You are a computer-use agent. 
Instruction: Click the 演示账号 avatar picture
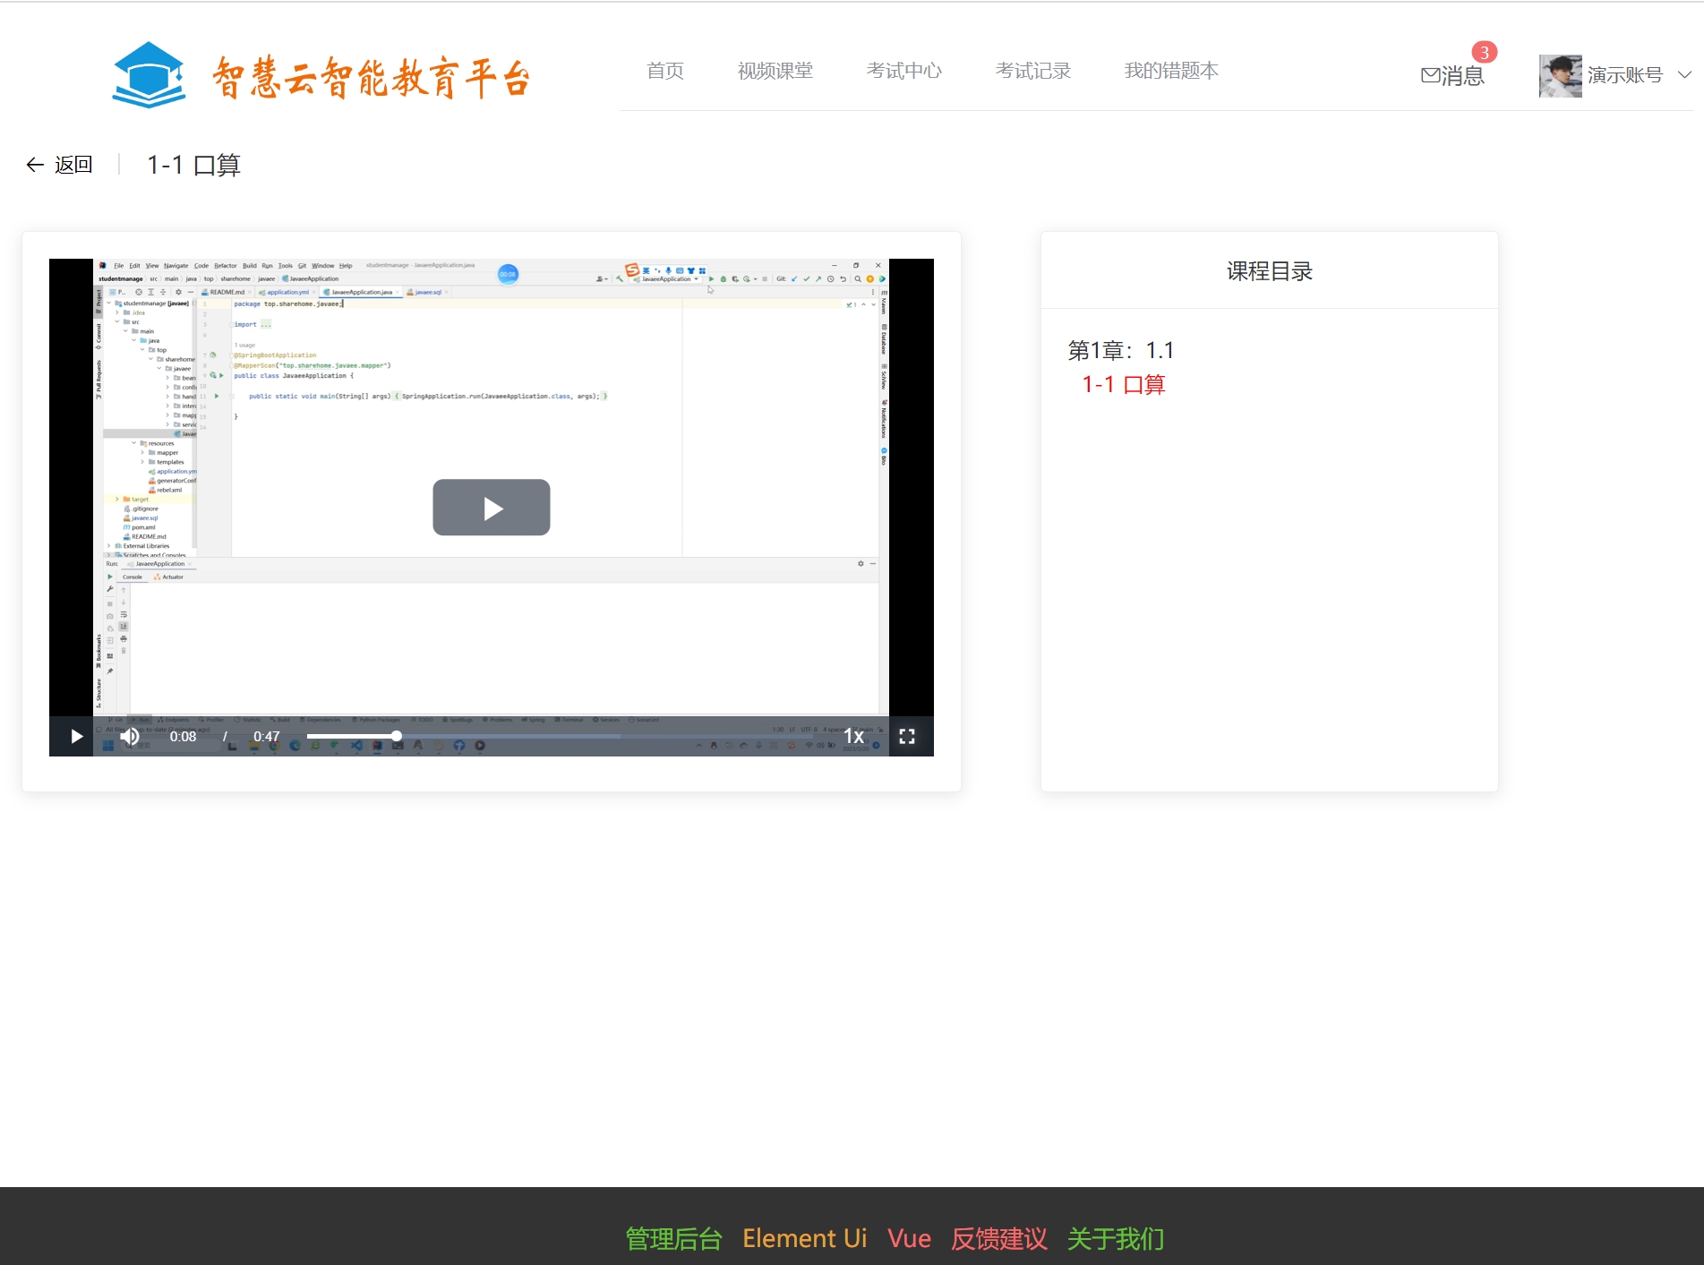click(1561, 76)
